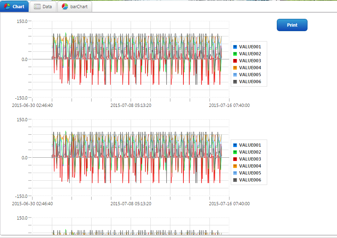Click VALUE005 light blue swatch in second legend
Viewport: 337px width, 238px height.
(235, 173)
